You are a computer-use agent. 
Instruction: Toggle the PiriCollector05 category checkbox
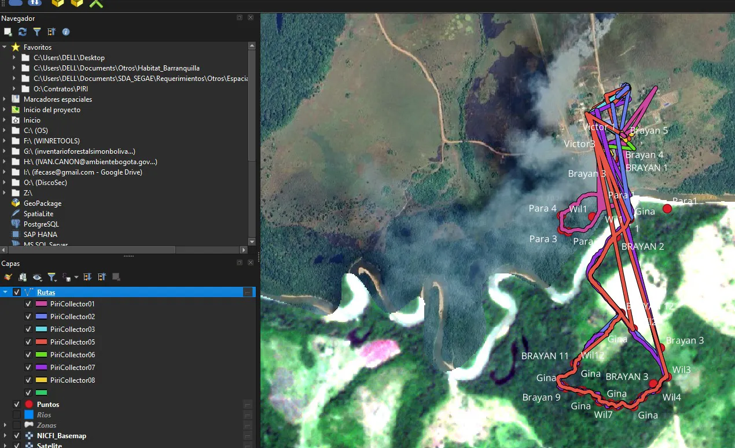28,342
